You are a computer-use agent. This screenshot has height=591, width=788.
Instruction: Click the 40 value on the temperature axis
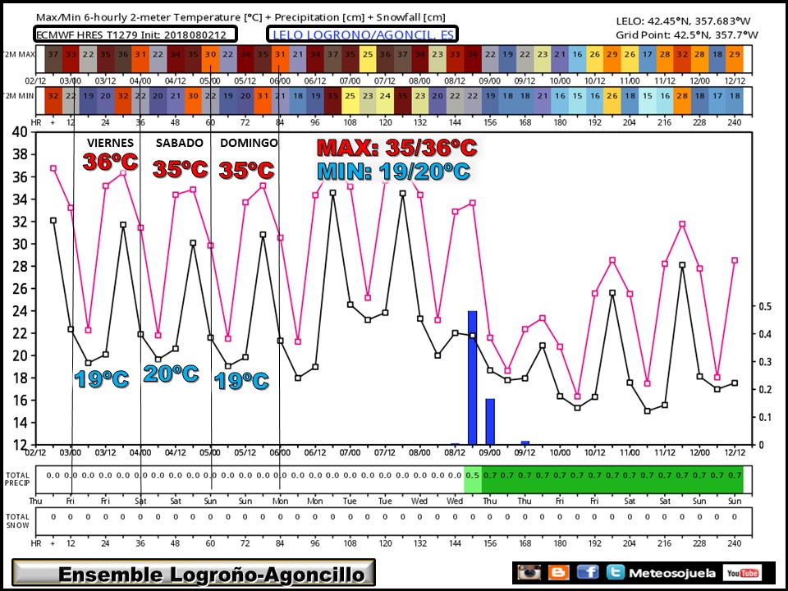[x=20, y=132]
